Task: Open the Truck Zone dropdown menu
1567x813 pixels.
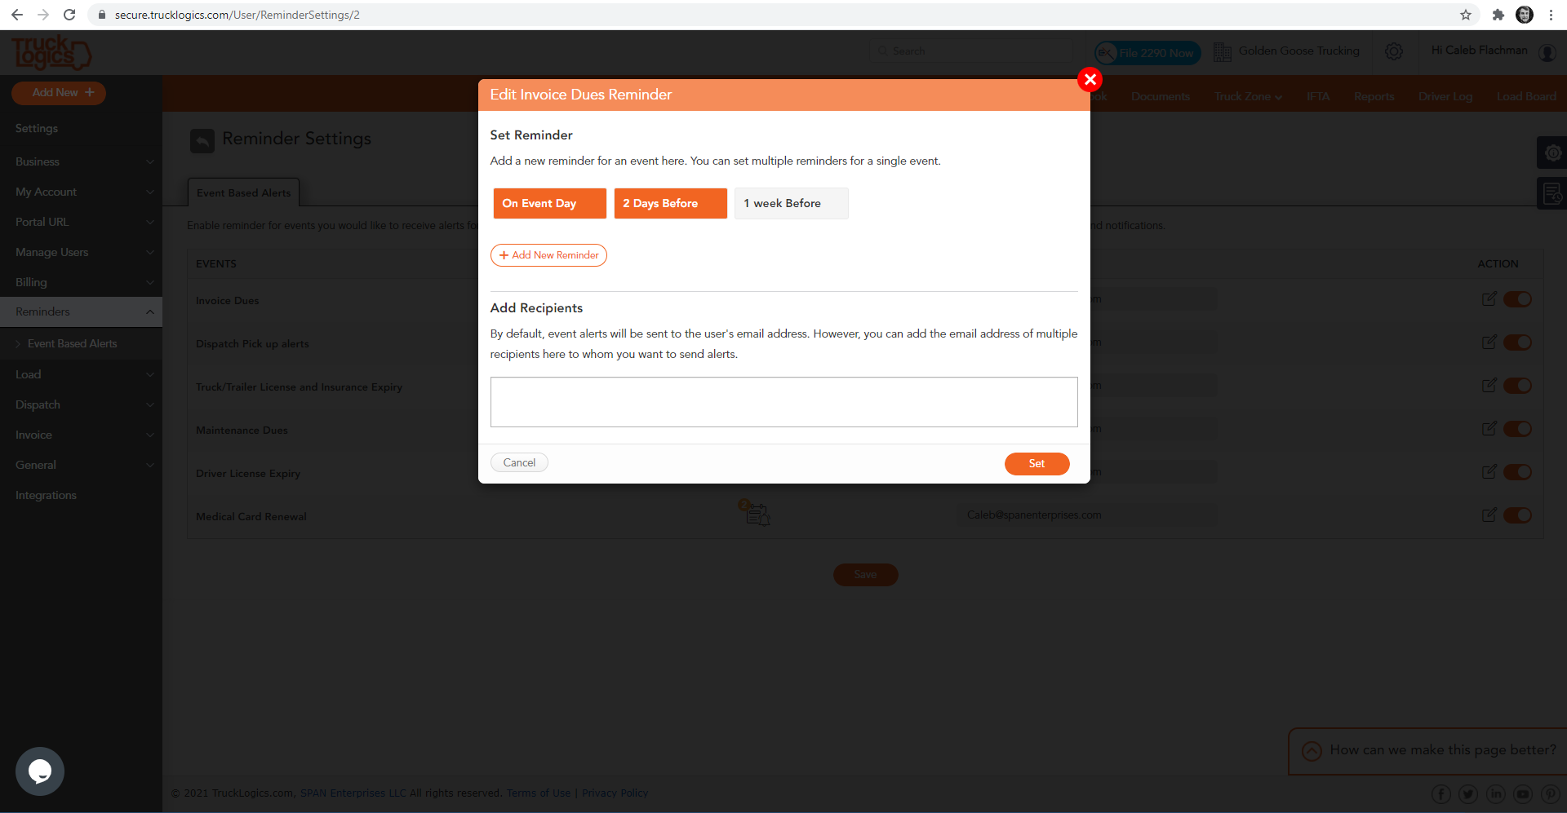Action: (1248, 96)
